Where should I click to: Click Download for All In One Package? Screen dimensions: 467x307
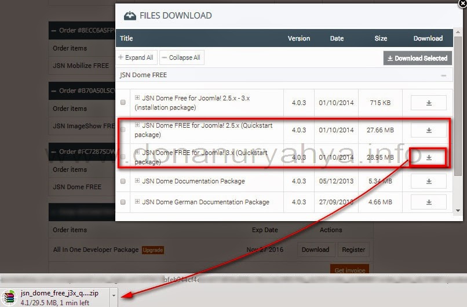[315, 250]
